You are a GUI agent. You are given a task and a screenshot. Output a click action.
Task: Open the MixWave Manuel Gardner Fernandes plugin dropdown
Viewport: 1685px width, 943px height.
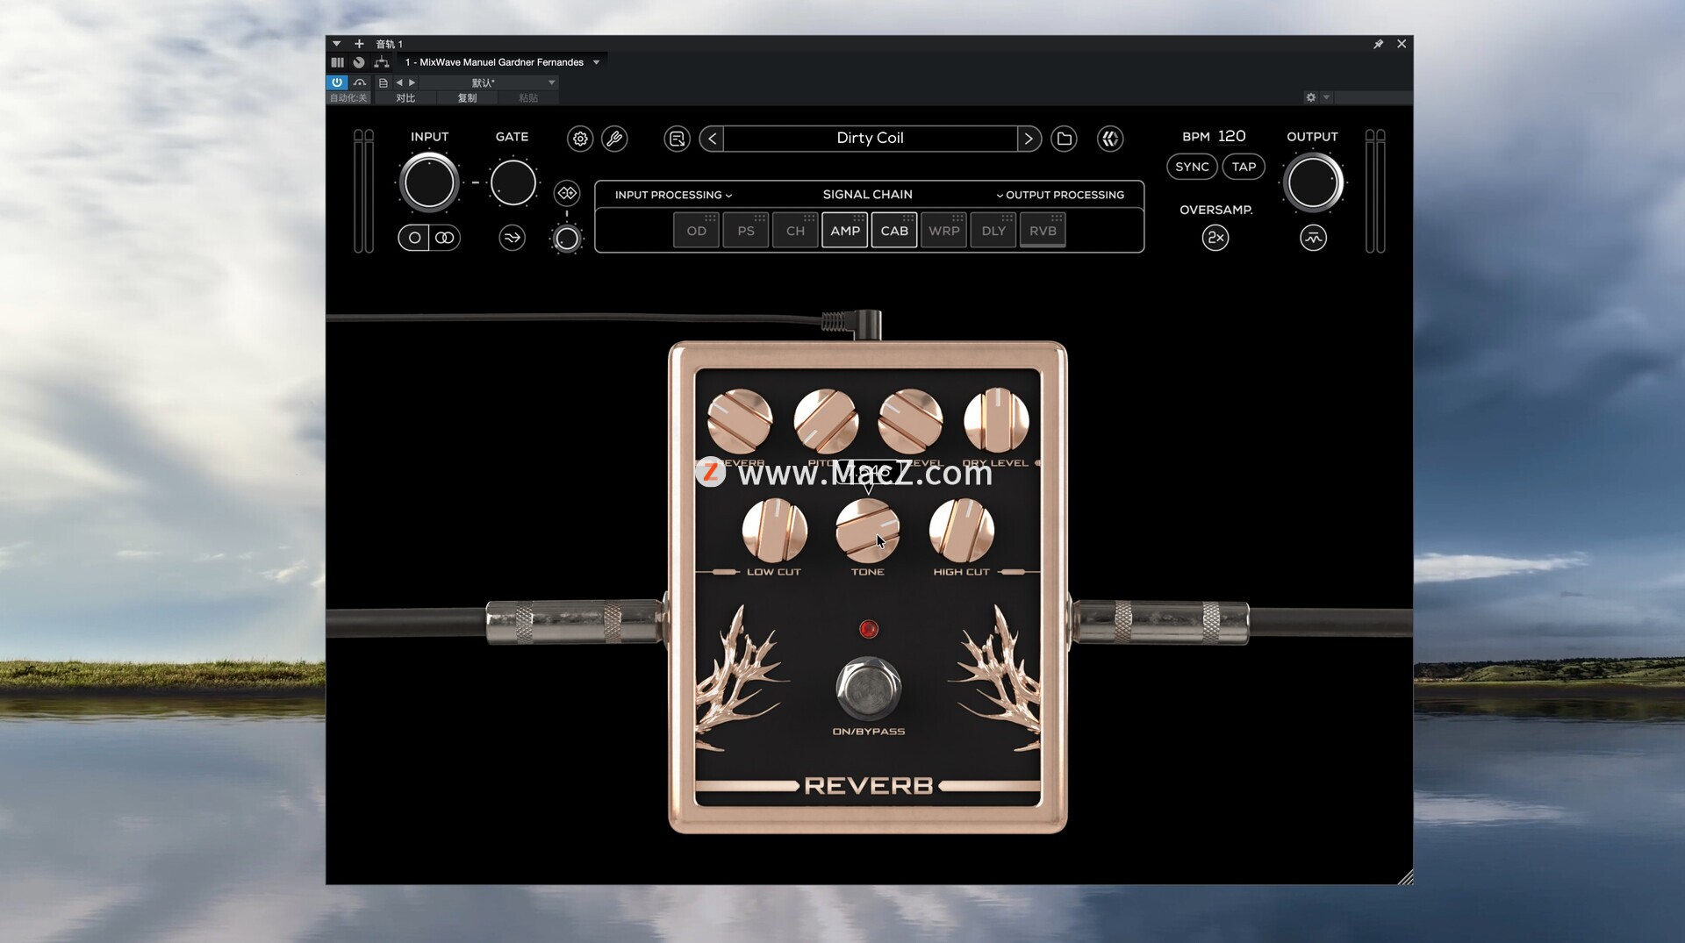[x=597, y=62]
